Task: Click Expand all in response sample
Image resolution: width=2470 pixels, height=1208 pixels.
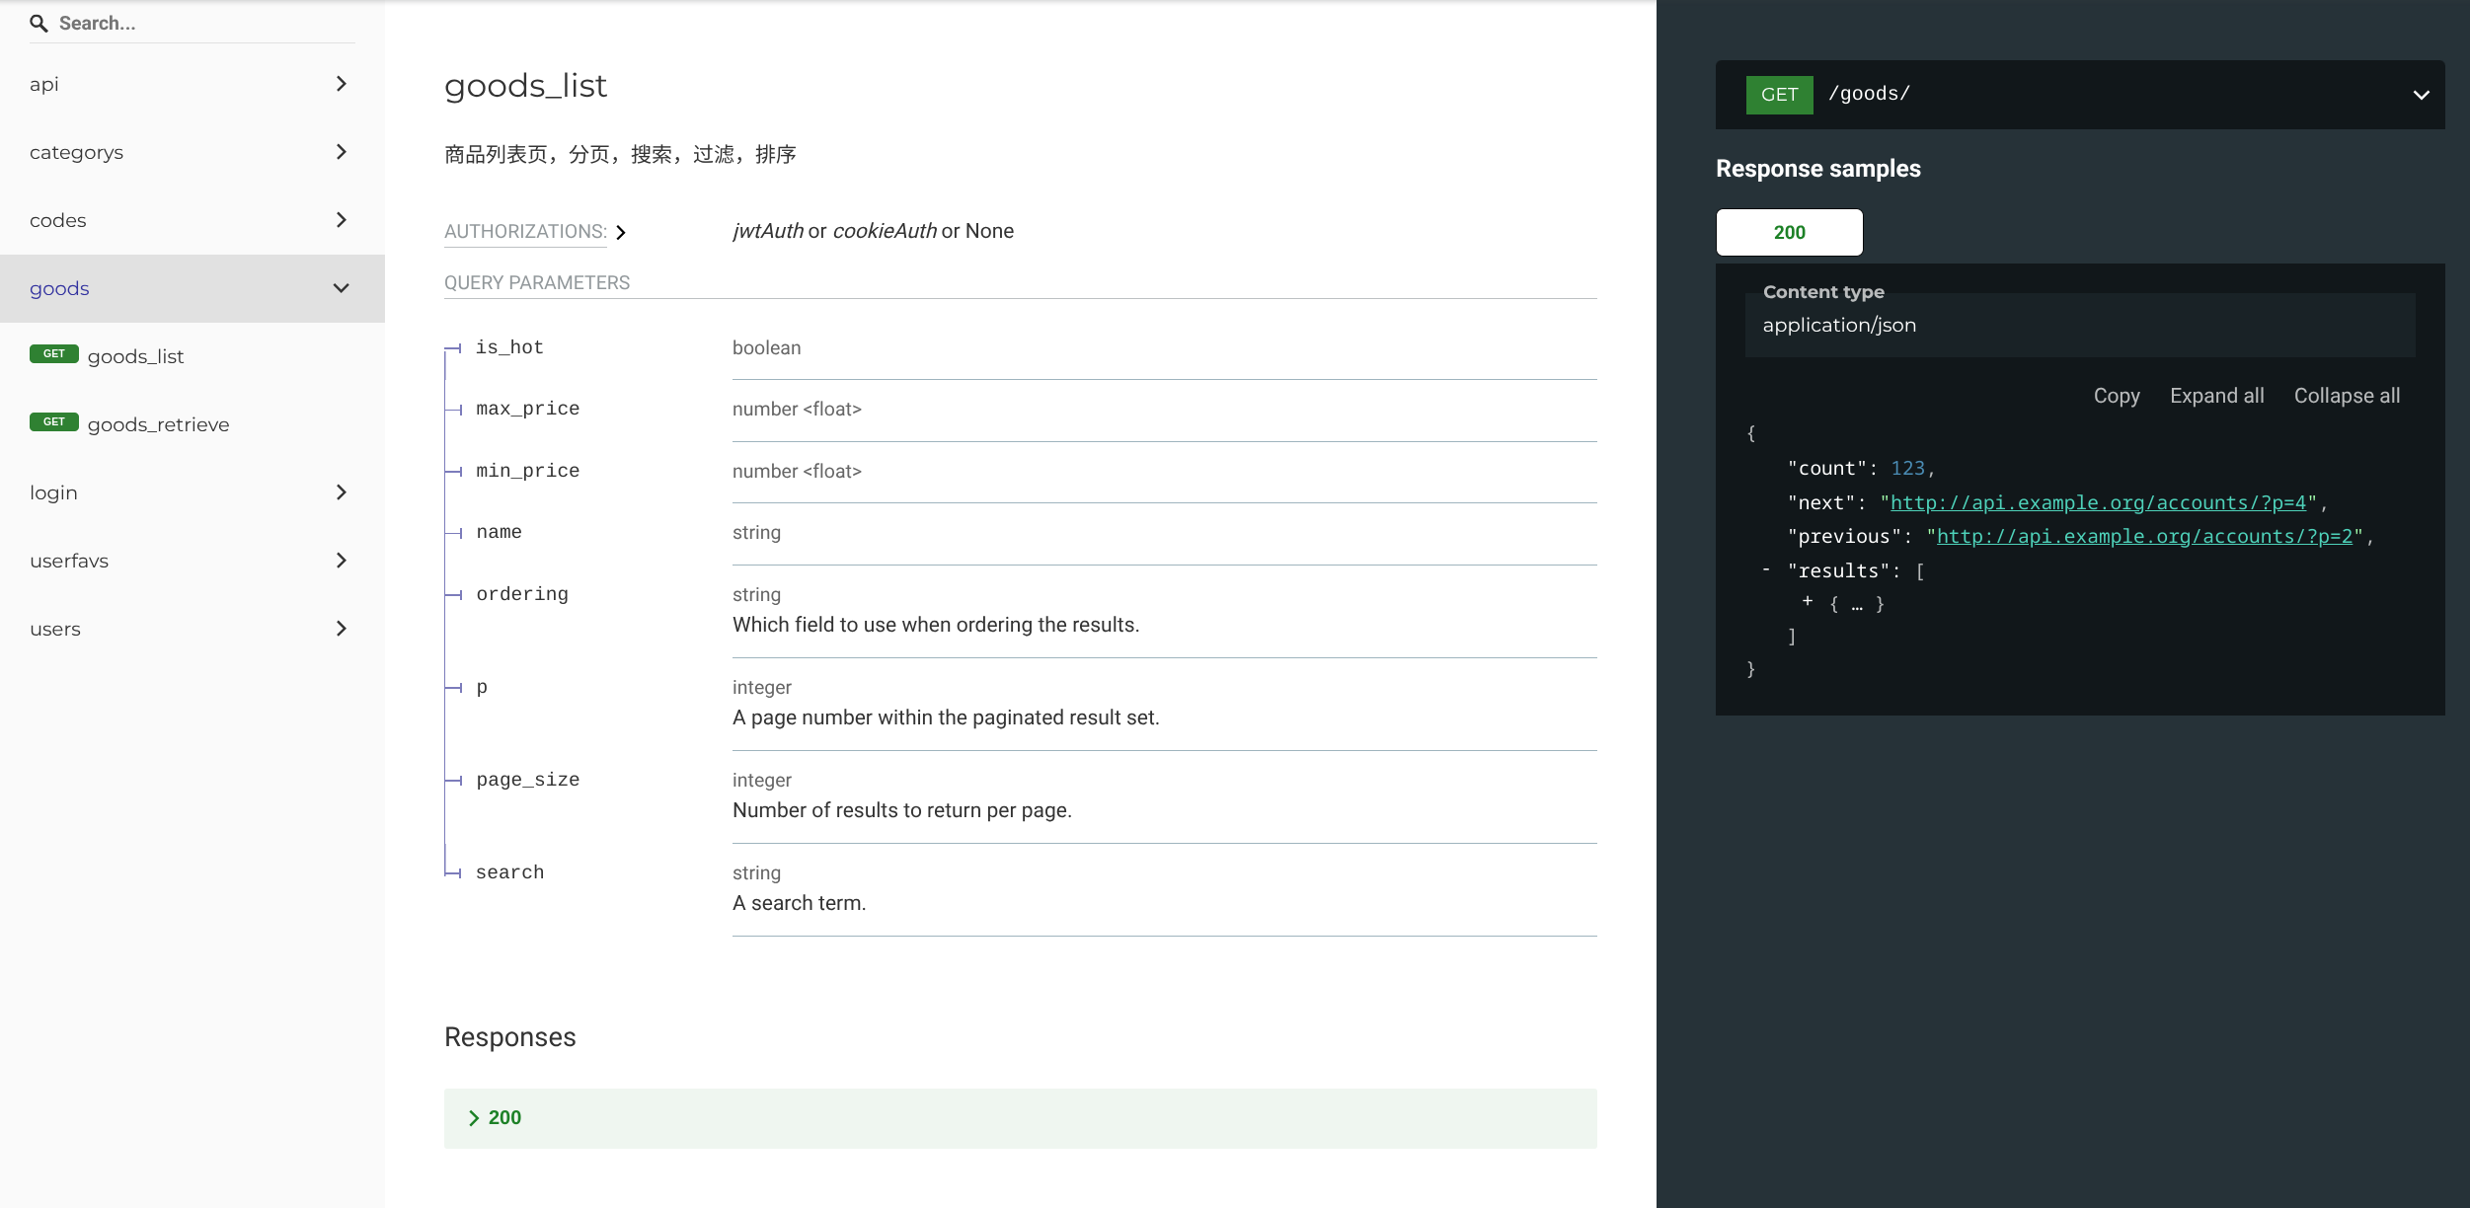Action: click(x=2215, y=396)
